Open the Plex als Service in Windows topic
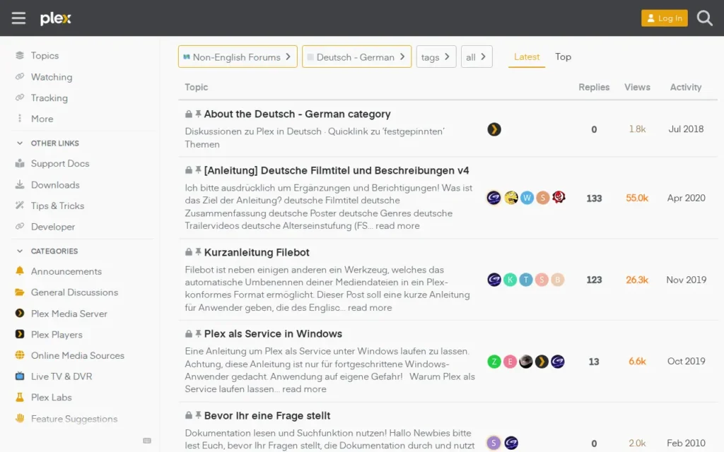This screenshot has width=724, height=452. point(273,334)
